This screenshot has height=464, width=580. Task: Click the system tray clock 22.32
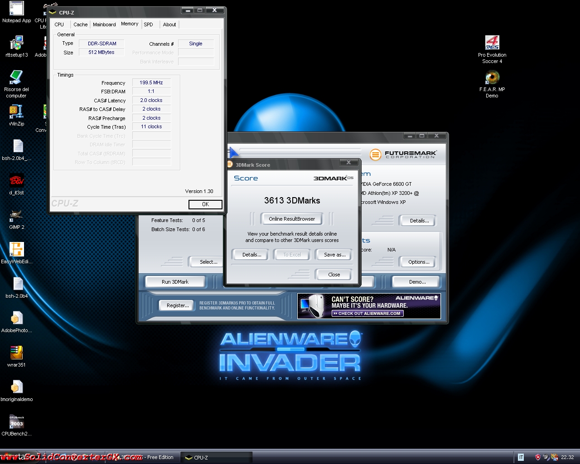point(567,457)
